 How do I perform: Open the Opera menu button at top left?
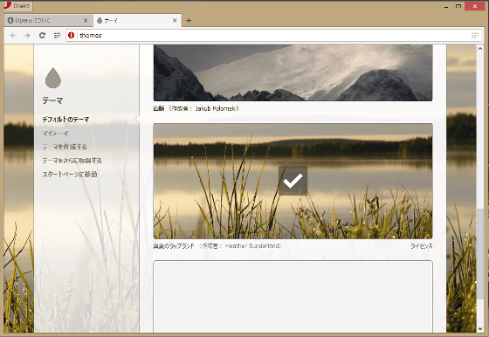pyautogui.click(x=17, y=5)
